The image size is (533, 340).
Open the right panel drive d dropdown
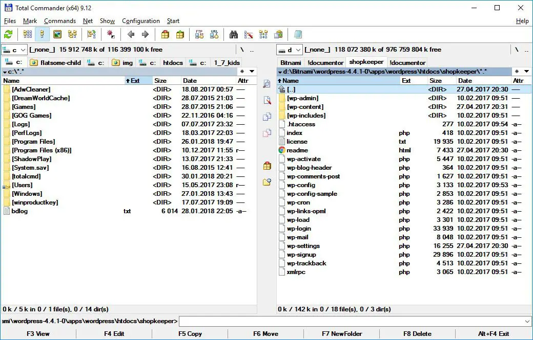click(x=289, y=50)
